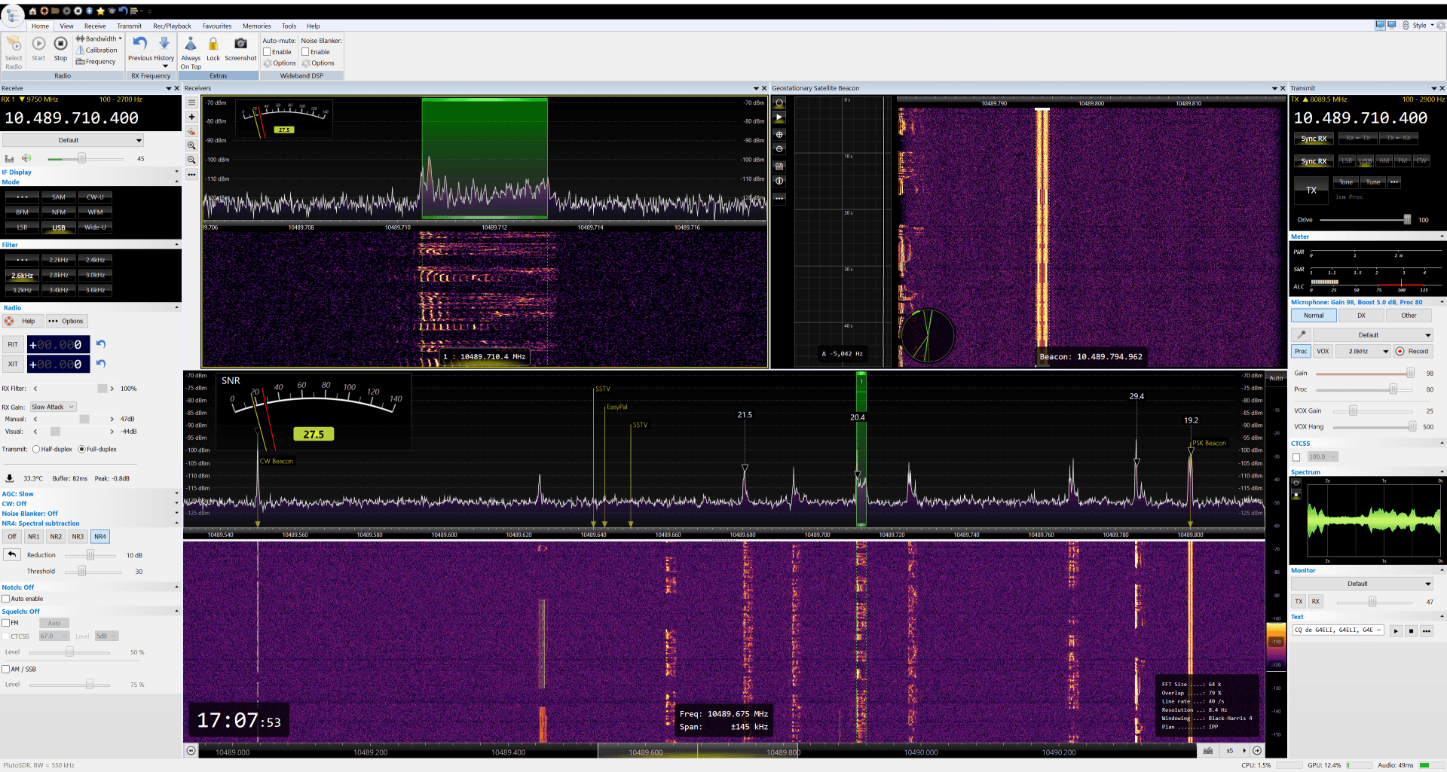
Task: Click the RIT offset frequency field
Action: 58,345
